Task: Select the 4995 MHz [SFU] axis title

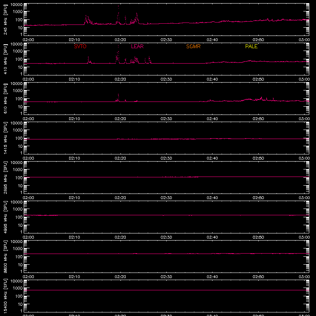Action: pos(5,217)
